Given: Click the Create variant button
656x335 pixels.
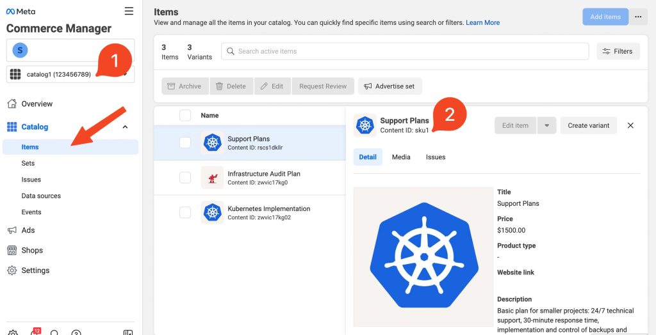Looking at the screenshot, I should (588, 125).
